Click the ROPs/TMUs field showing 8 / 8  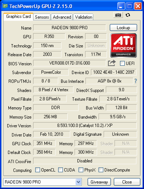pos(46,81)
